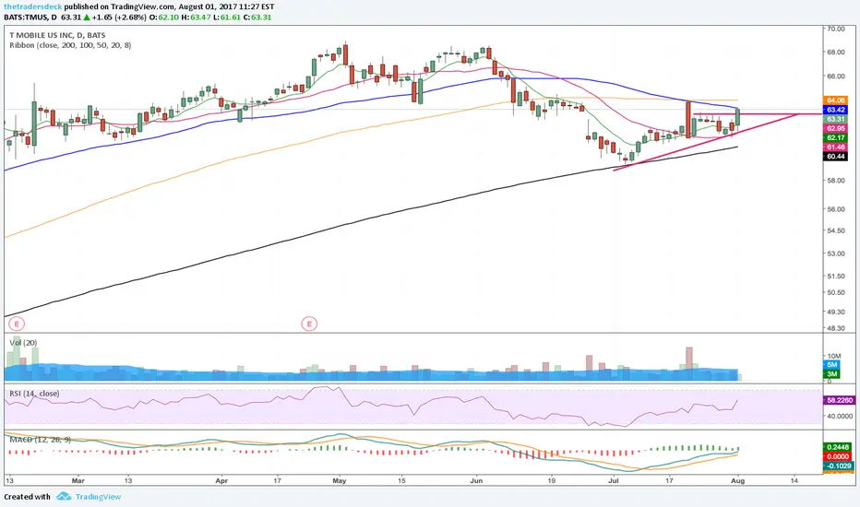Click the 70.00 price axis value
The height and width of the screenshot is (507, 860).
point(836,29)
